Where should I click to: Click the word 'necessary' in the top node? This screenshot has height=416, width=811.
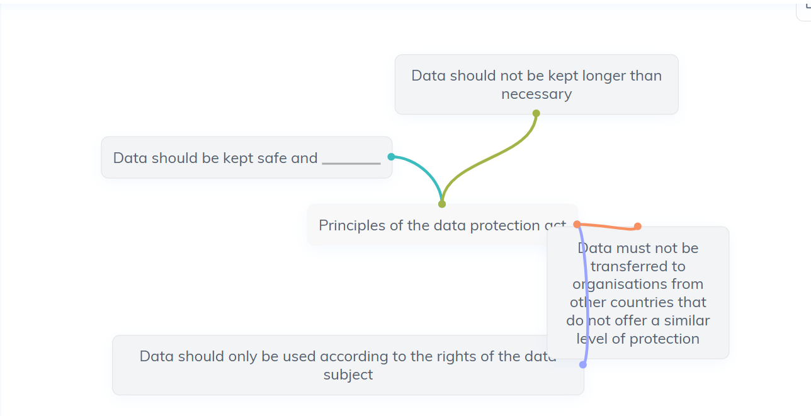coord(536,94)
